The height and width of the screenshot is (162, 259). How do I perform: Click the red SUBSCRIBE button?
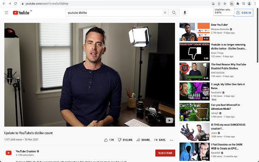click(x=165, y=153)
